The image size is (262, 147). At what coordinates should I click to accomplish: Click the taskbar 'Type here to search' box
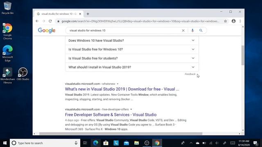click(x=45, y=143)
